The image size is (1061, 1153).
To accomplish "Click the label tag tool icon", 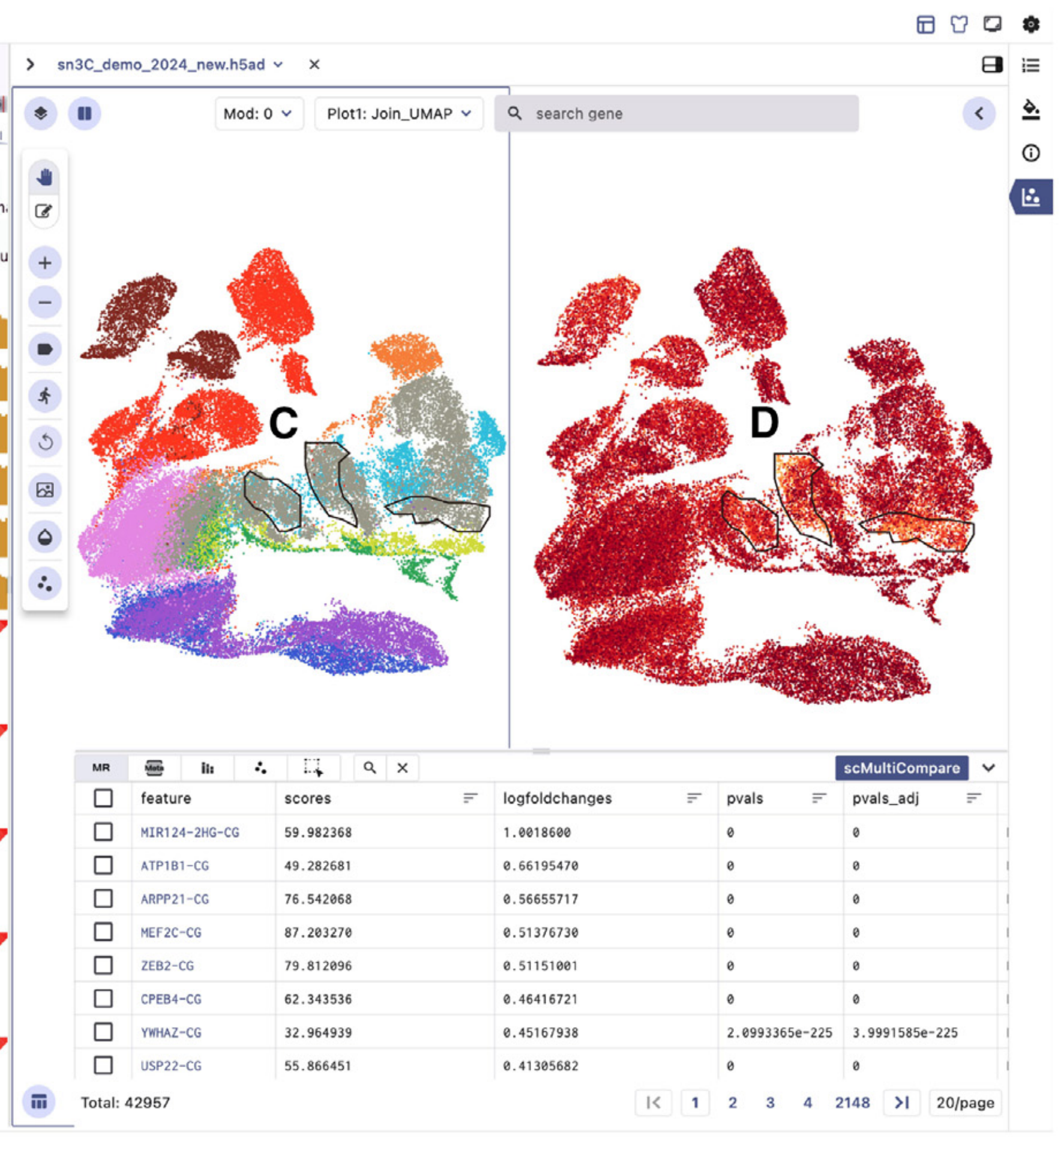I will (44, 349).
